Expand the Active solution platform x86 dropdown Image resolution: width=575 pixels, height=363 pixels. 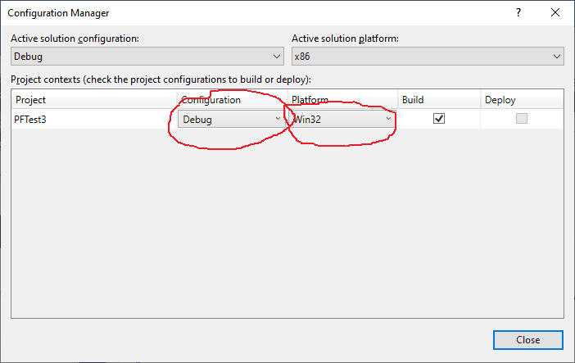pyautogui.click(x=428, y=57)
